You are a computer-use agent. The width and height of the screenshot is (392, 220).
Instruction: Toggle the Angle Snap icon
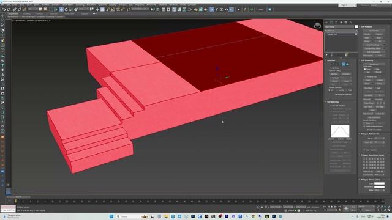[113, 10]
